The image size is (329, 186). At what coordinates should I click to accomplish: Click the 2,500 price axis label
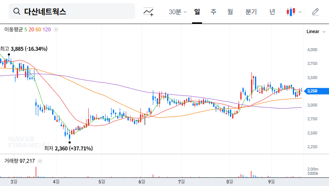pyautogui.click(x=312, y=133)
